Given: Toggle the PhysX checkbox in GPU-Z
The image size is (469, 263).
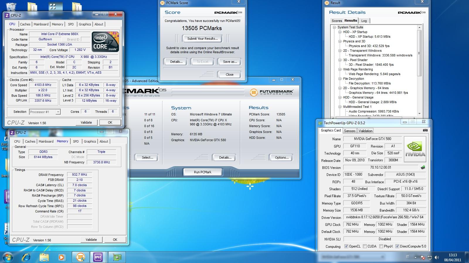Looking at the screenshot, I should coord(381,246).
